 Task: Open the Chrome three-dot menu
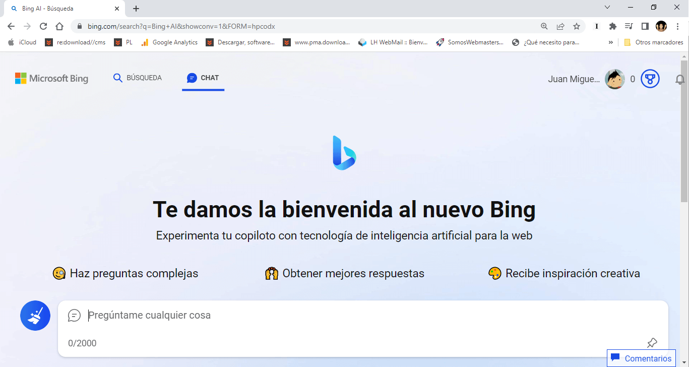click(677, 26)
